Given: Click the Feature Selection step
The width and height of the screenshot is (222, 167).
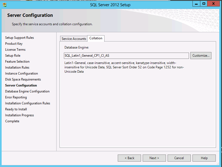Looking at the screenshot, I should tap(17, 62).
